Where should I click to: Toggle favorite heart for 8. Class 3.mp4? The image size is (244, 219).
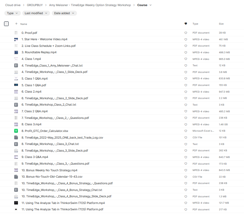(186, 124)
